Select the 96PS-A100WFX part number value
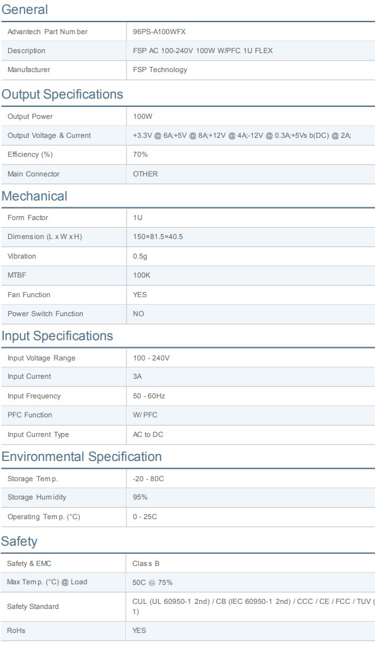Image resolution: width=375 pixels, height=645 pixels. coord(159,32)
